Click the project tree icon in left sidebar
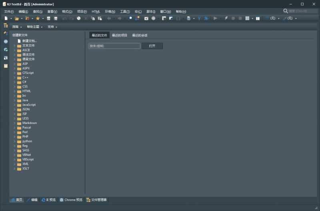The width and height of the screenshot is (320, 211). [x=6, y=25]
